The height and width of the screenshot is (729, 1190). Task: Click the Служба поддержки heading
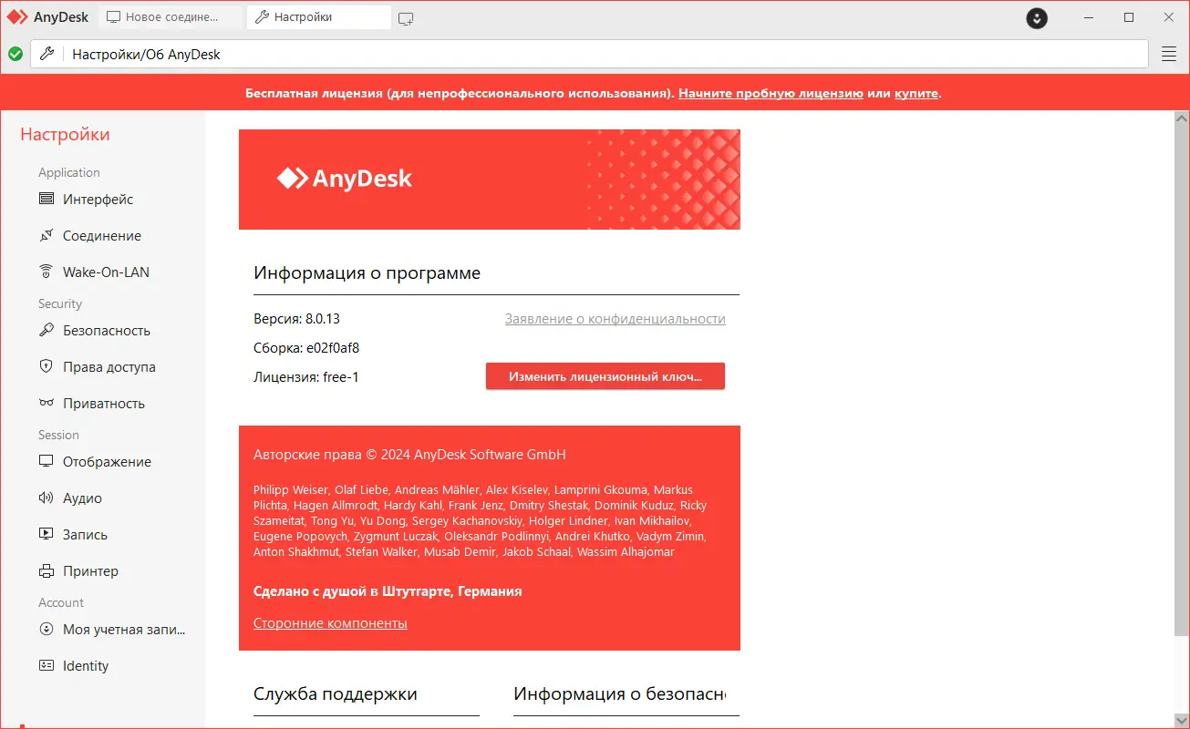click(x=336, y=694)
